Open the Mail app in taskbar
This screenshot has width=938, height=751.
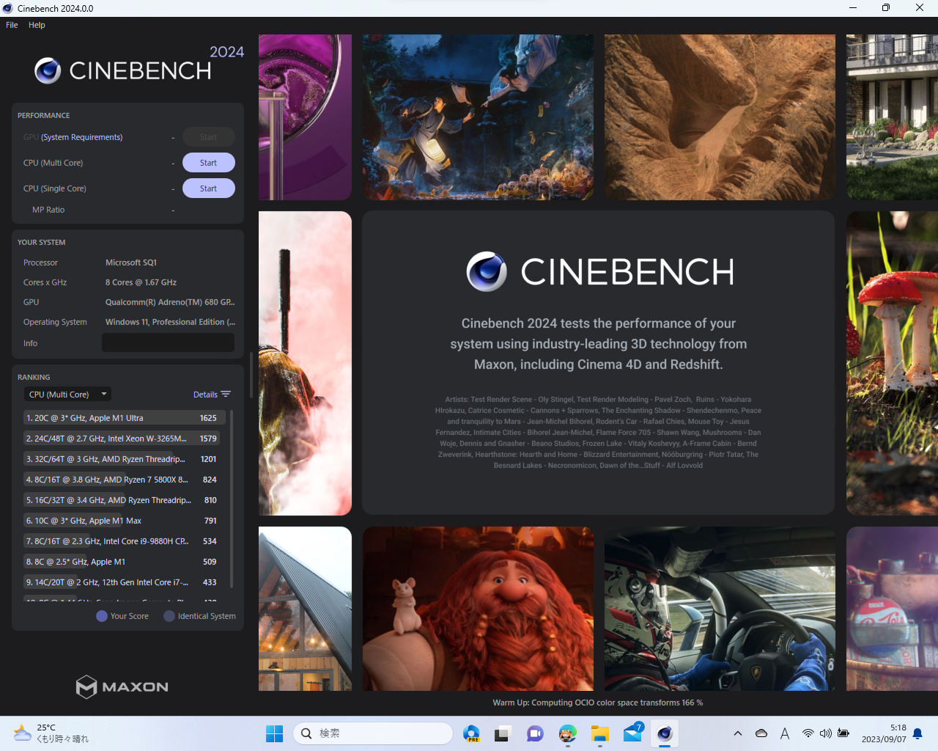point(633,733)
